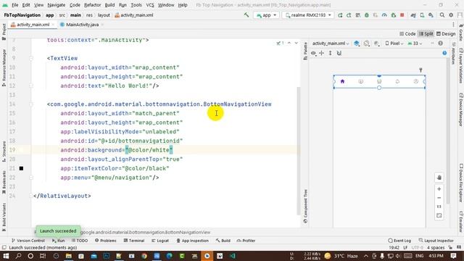Image resolution: width=464 pixels, height=261 pixels.
Task: Open the Resource Manager tool window
Action: 4,67
